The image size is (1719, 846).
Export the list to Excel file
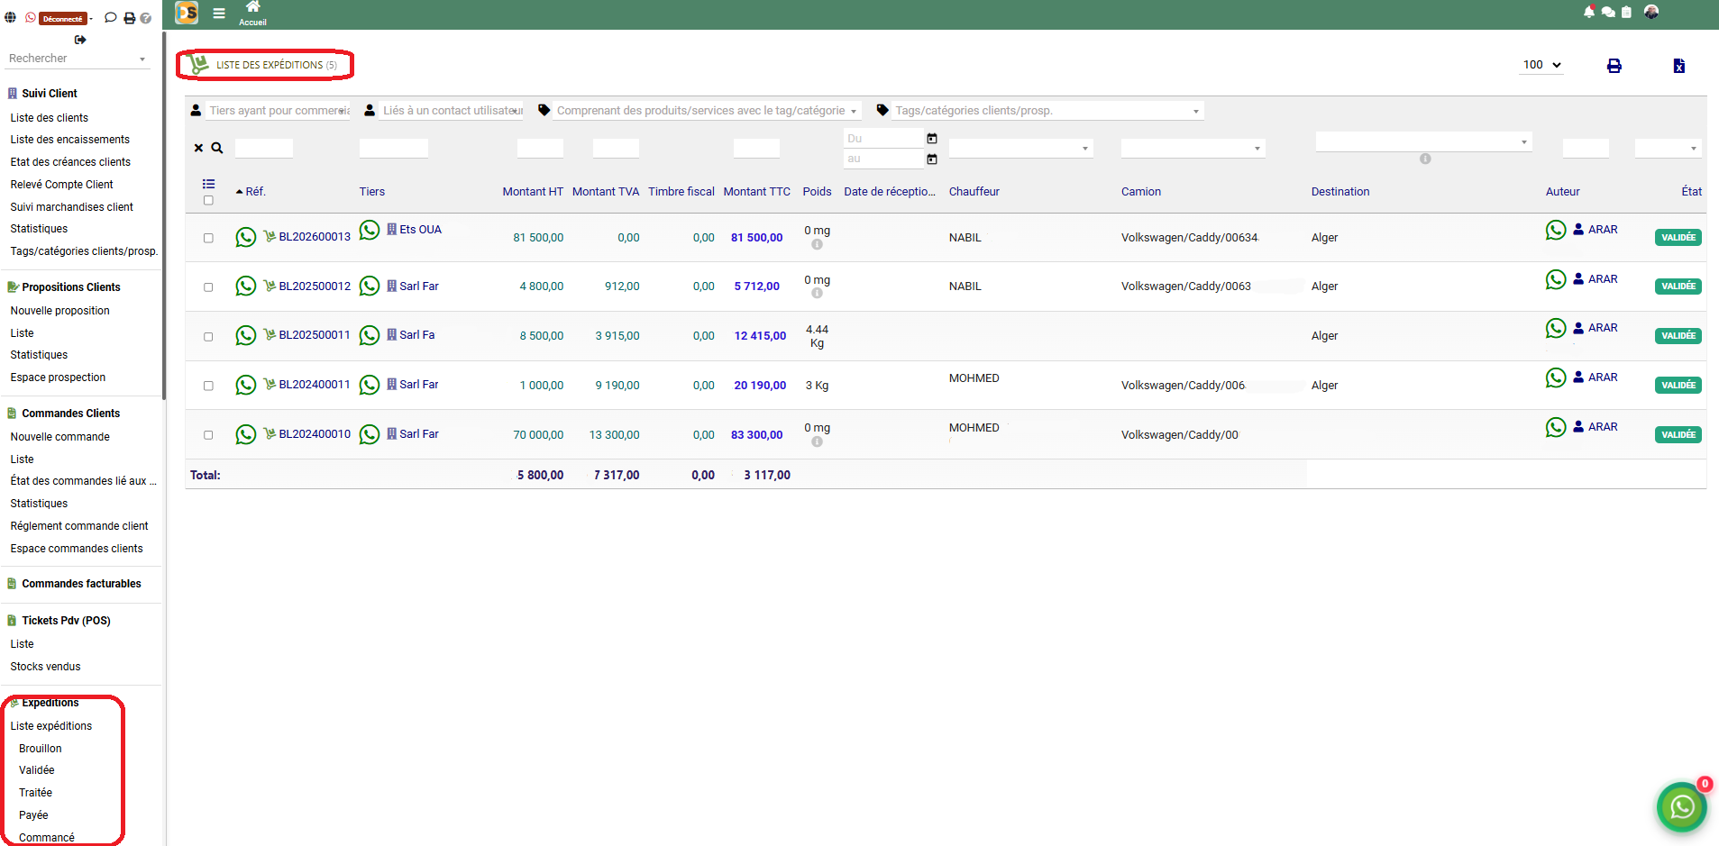click(1678, 66)
